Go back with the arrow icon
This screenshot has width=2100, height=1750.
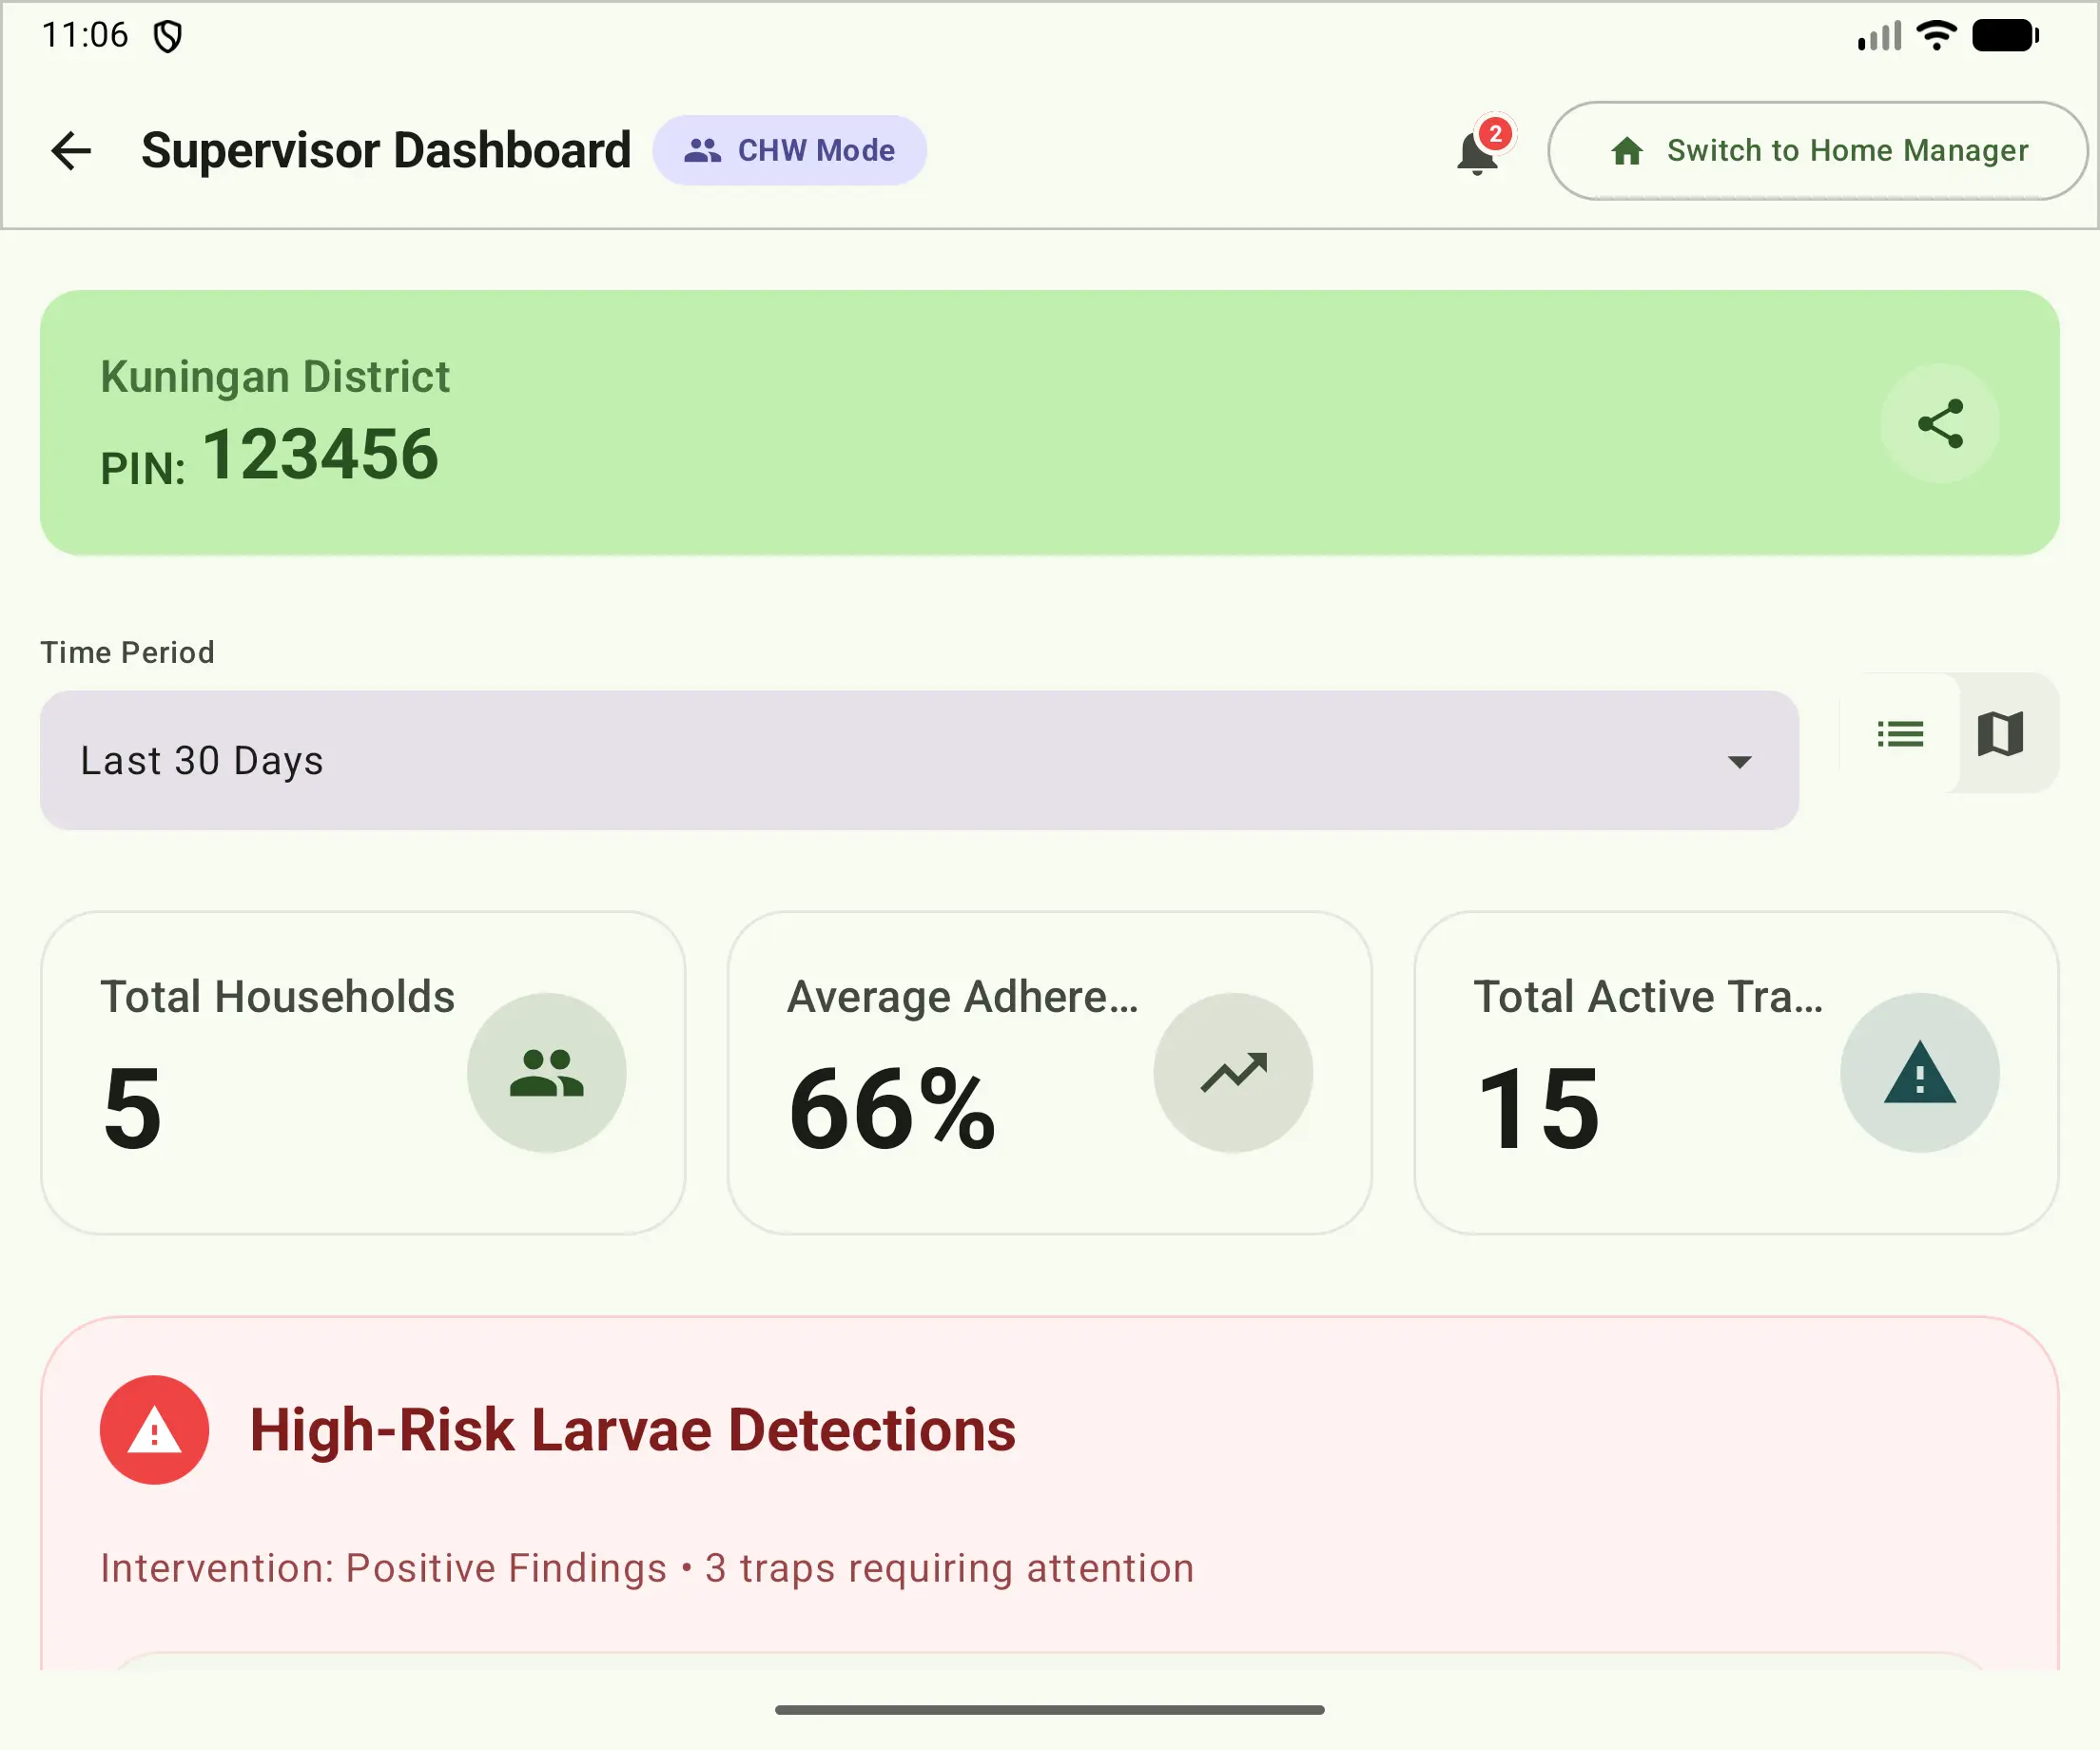71,151
